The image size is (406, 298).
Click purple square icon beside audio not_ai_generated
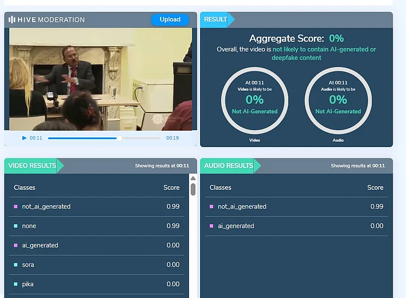(x=212, y=207)
